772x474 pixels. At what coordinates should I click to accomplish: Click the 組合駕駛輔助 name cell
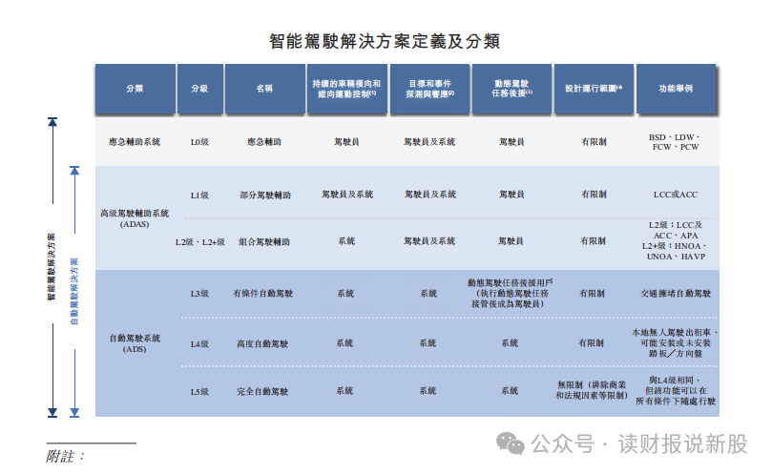tap(264, 241)
